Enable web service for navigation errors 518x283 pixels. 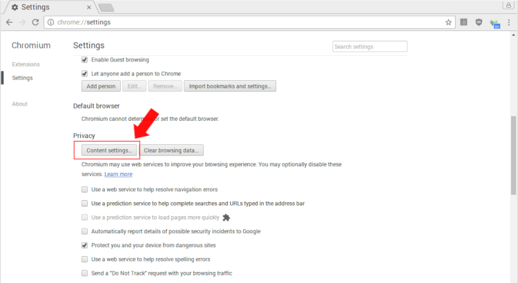pos(84,190)
